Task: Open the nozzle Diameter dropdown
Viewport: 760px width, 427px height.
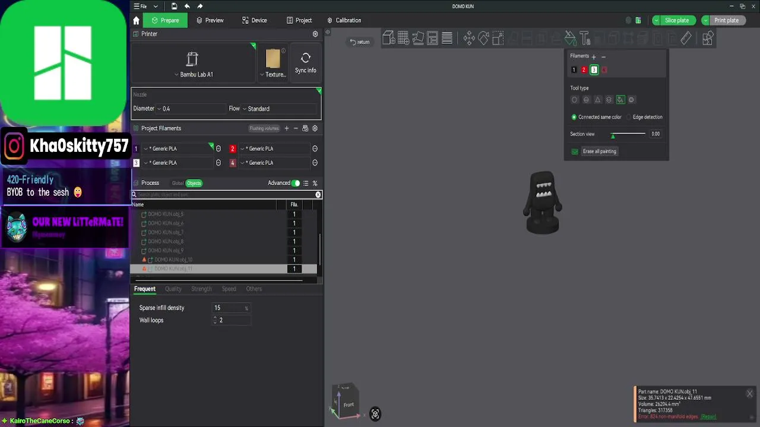Action: point(189,109)
